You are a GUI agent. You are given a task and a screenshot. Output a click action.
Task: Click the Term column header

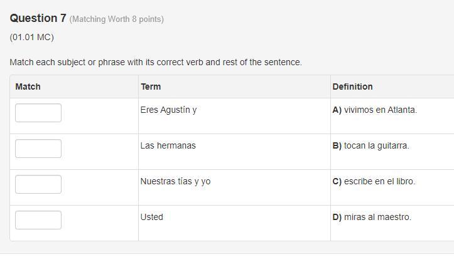[x=151, y=87]
